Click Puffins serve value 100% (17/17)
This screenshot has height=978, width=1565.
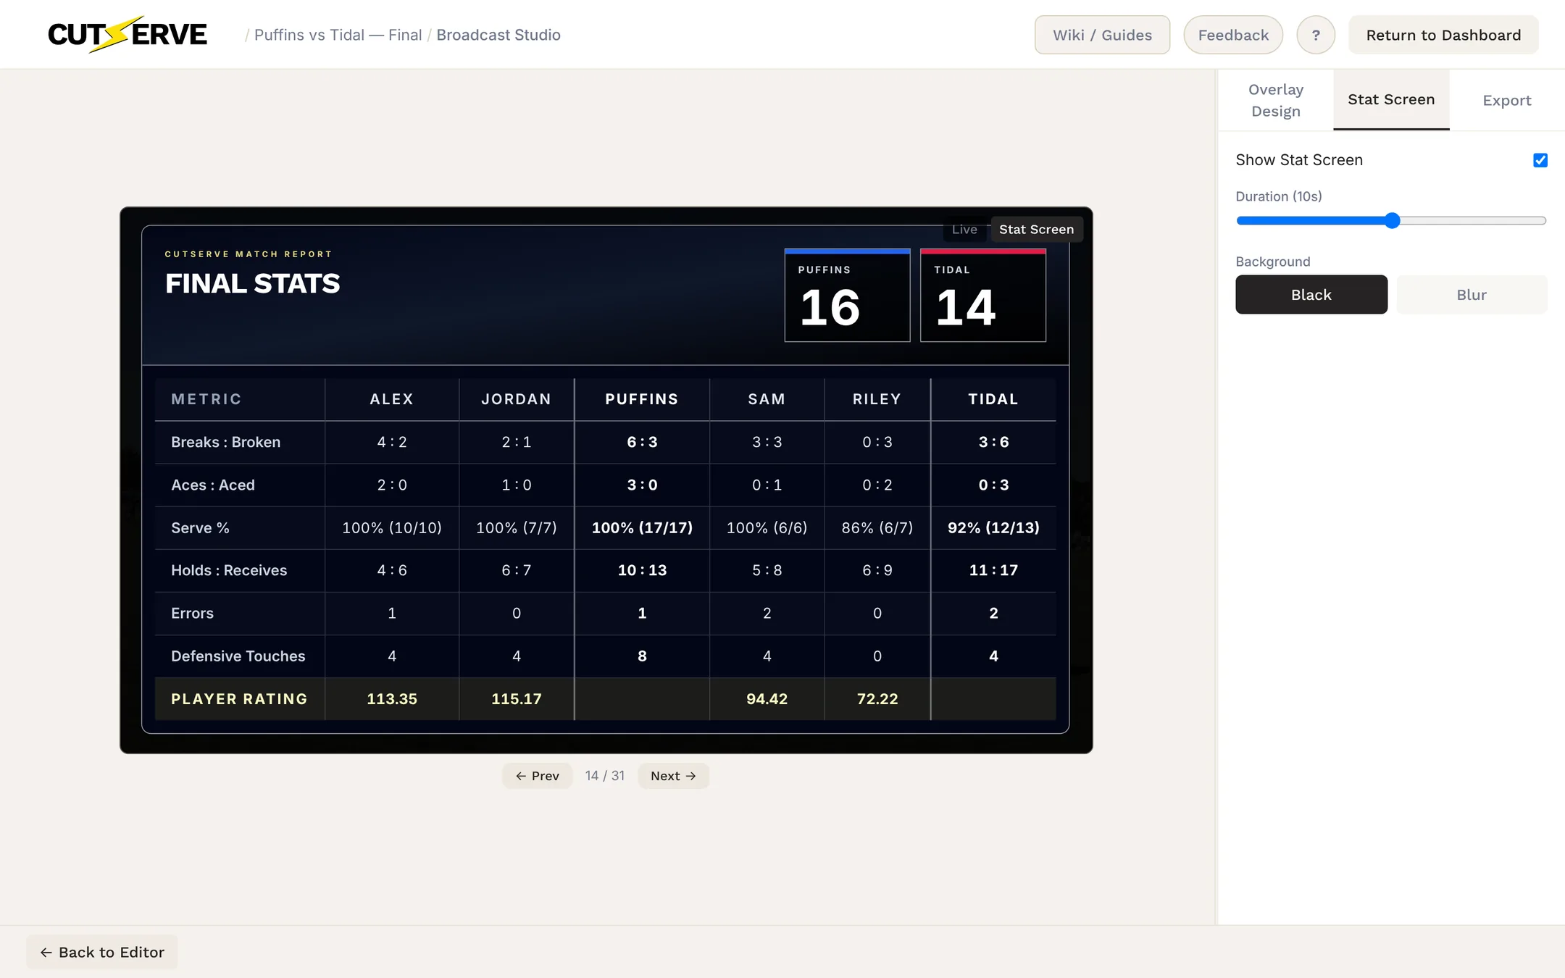(x=642, y=527)
